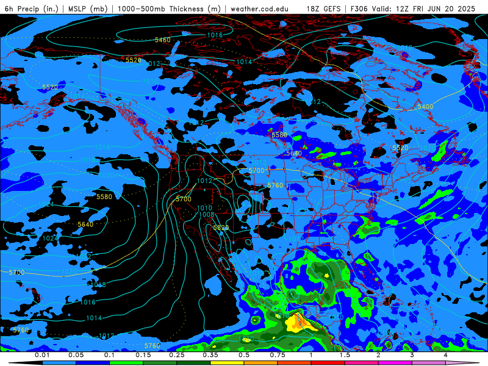Click the '1008' pressure contour label
The height and width of the screenshot is (366, 488).
click(x=206, y=214)
